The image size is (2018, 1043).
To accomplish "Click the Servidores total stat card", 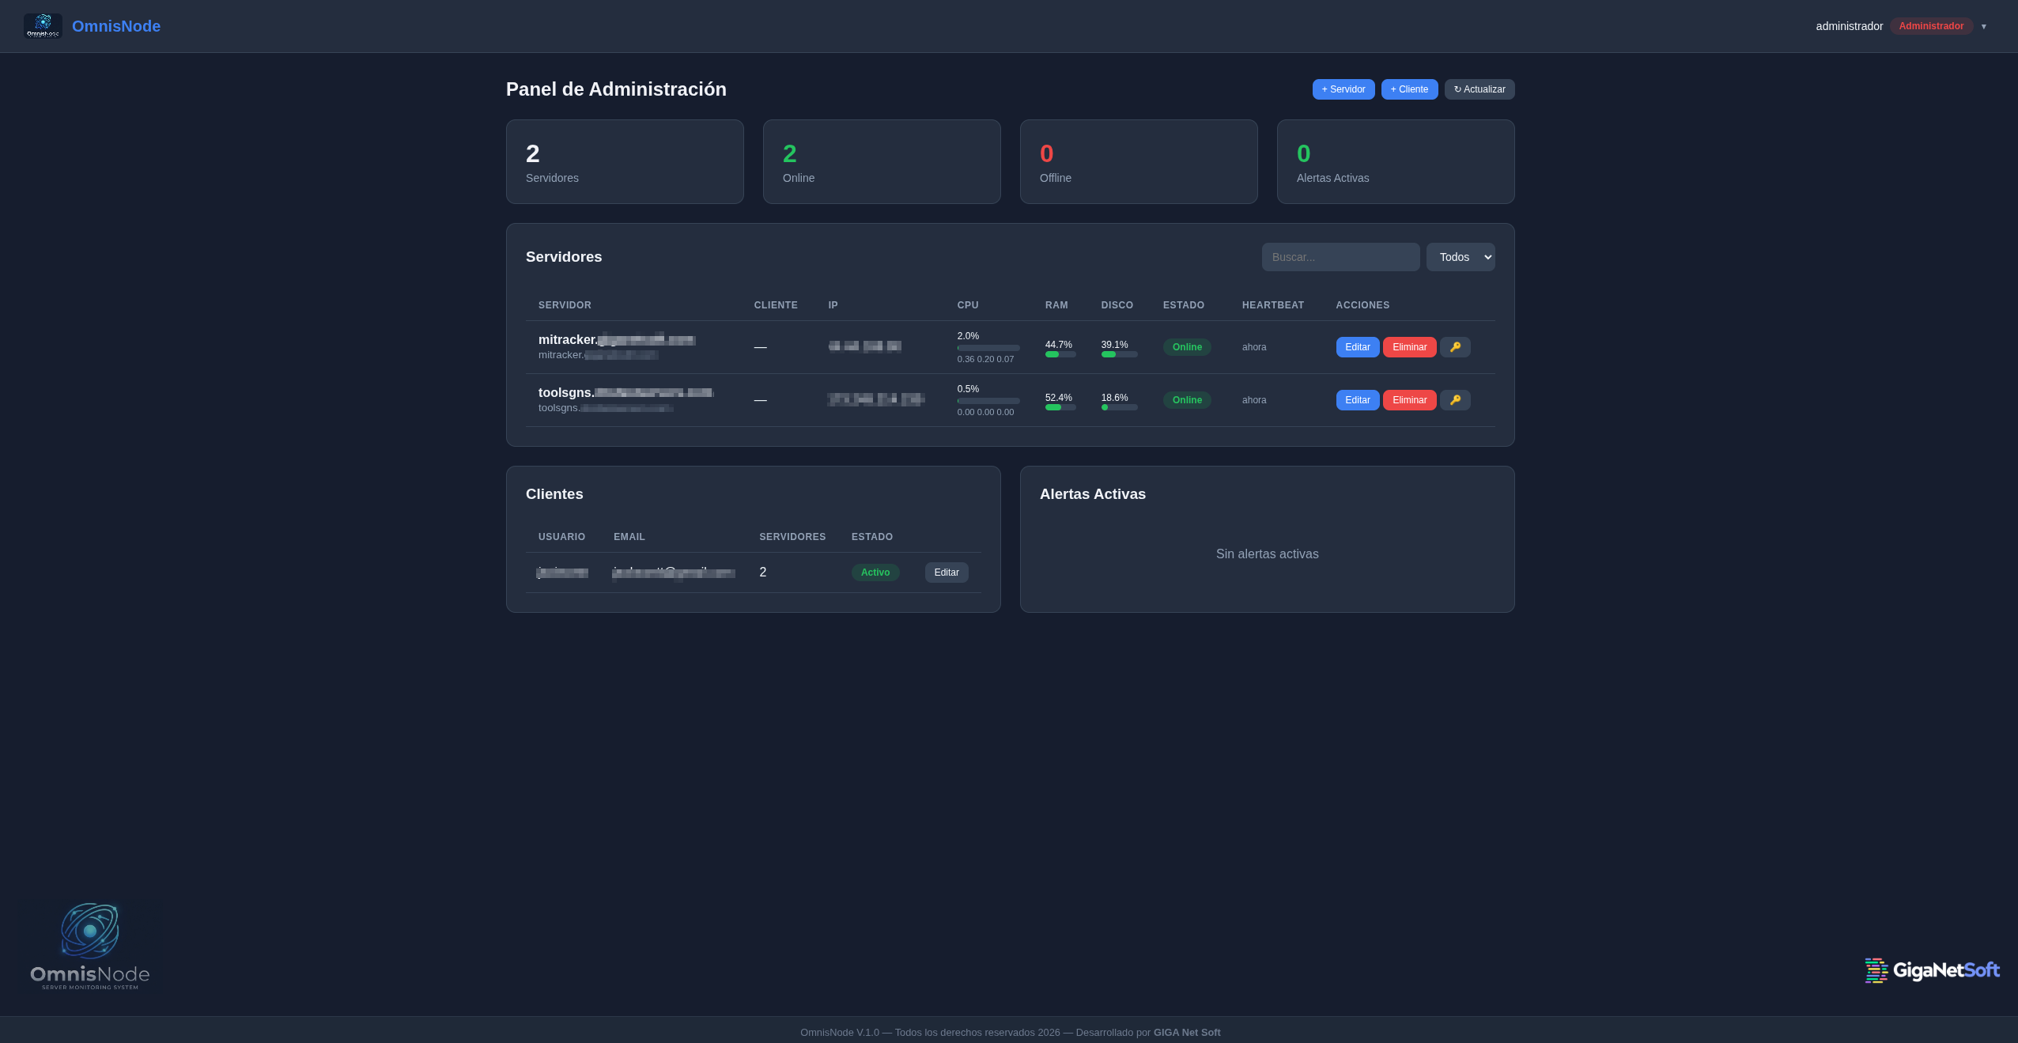I will point(625,162).
